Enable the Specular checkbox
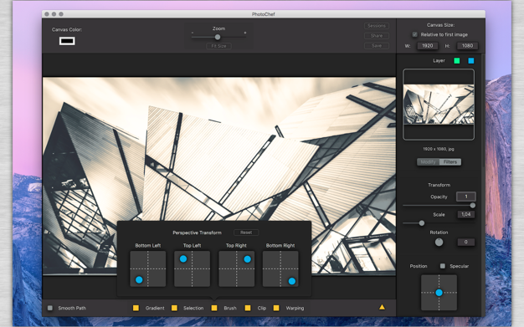 coord(443,266)
